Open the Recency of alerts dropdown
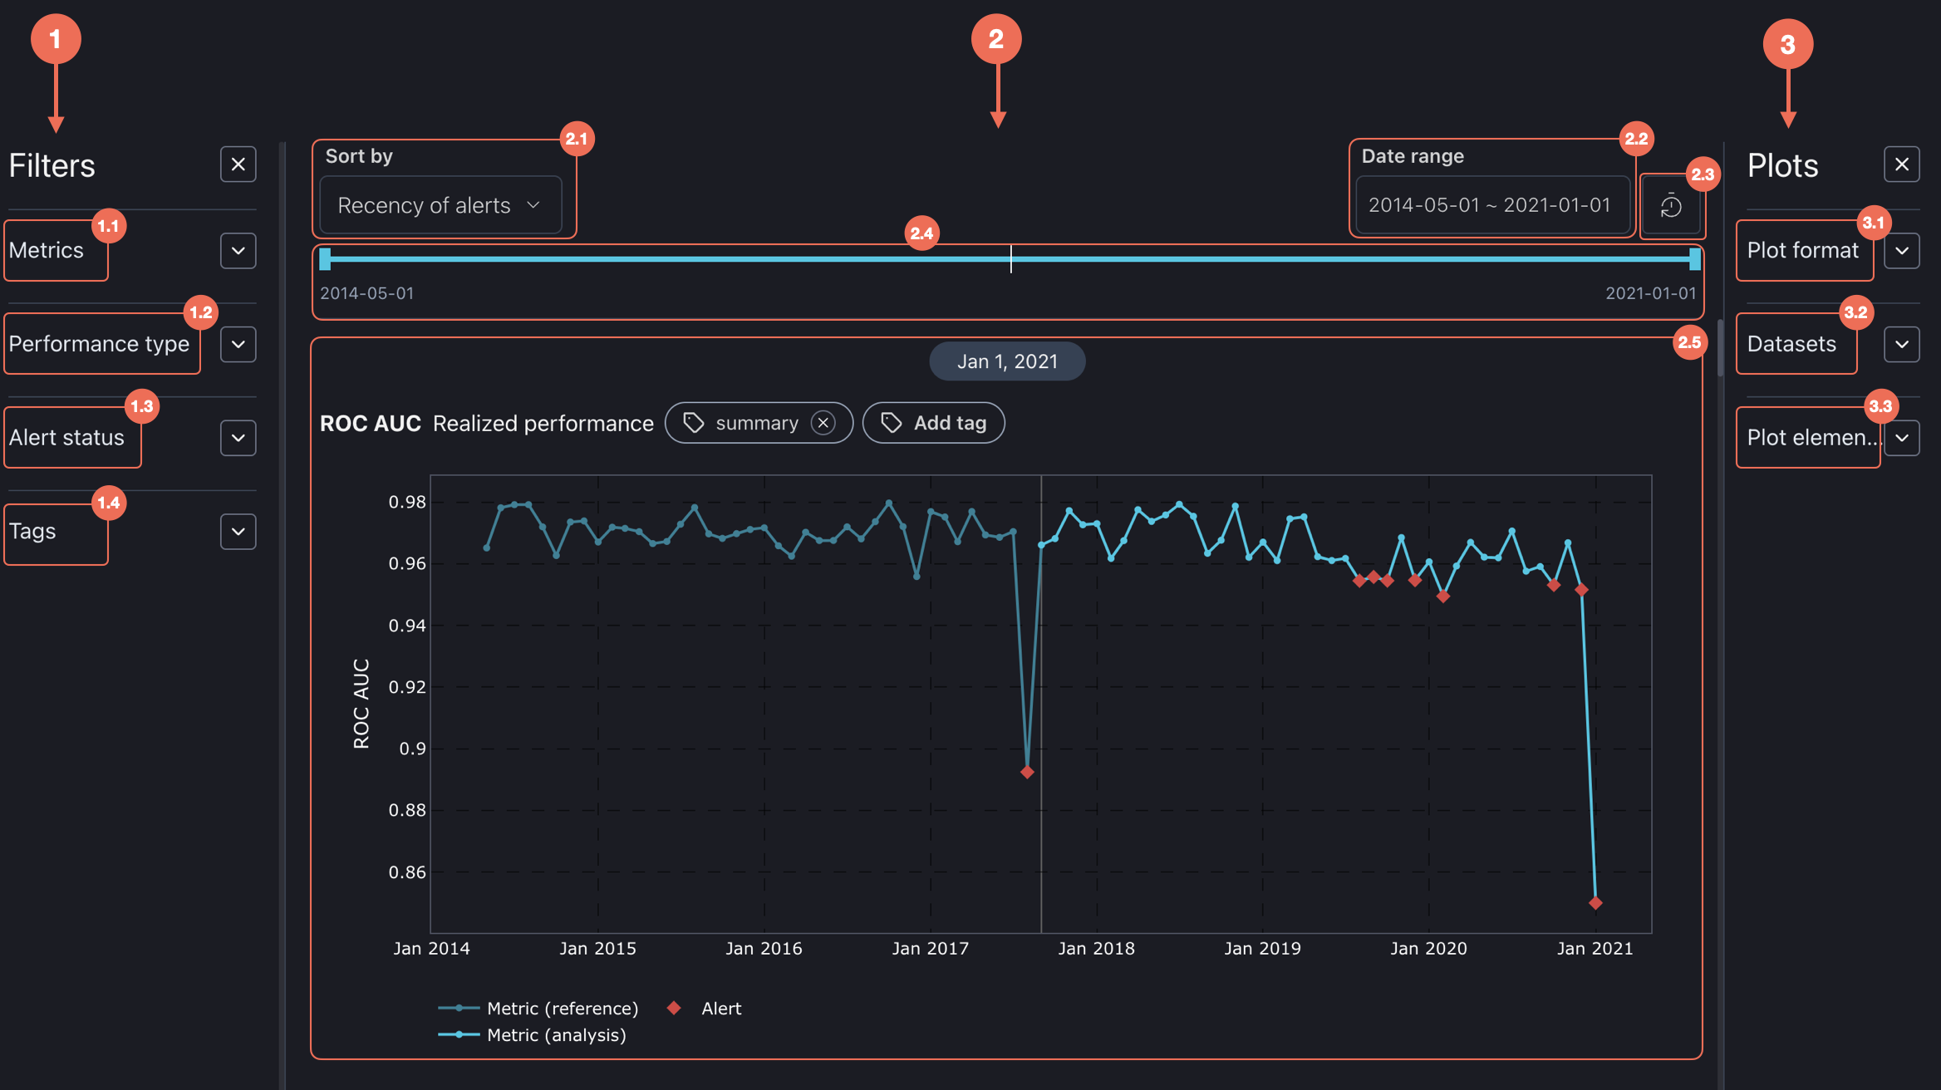This screenshot has width=1941, height=1090. coord(440,205)
